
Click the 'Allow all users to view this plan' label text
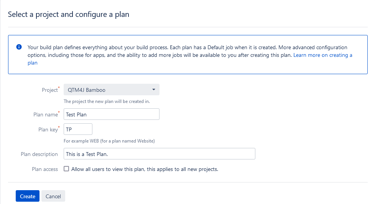tap(145, 169)
